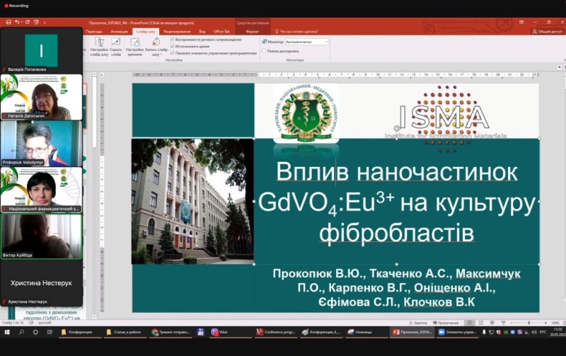Screen dimensions: 566x356
Task: Select the medical university emblem image
Action: (x=306, y=113)
